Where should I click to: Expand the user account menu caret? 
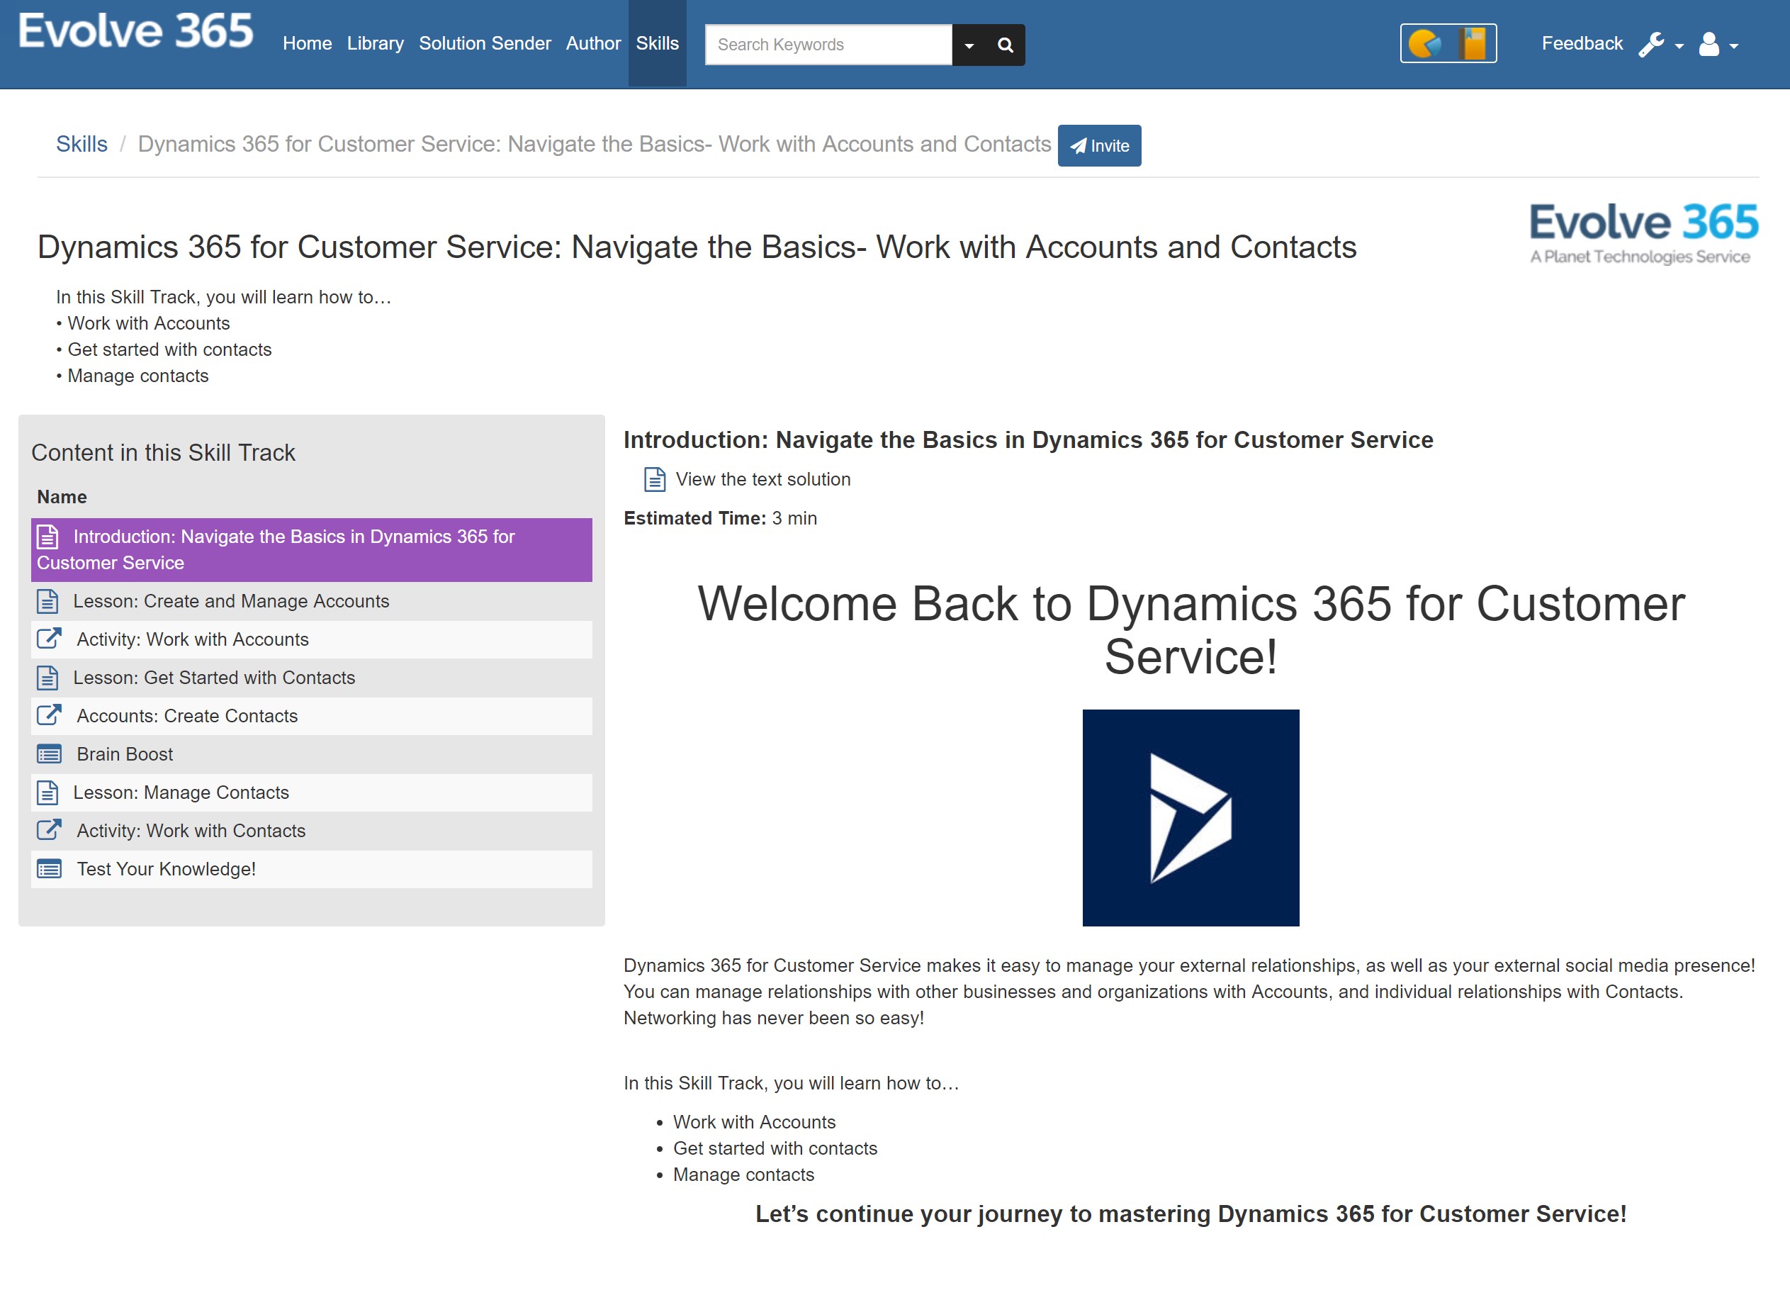[x=1733, y=47]
